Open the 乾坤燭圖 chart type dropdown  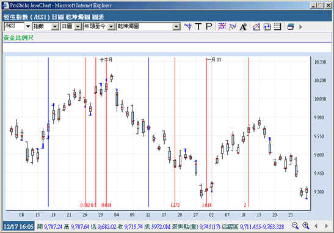[176, 27]
